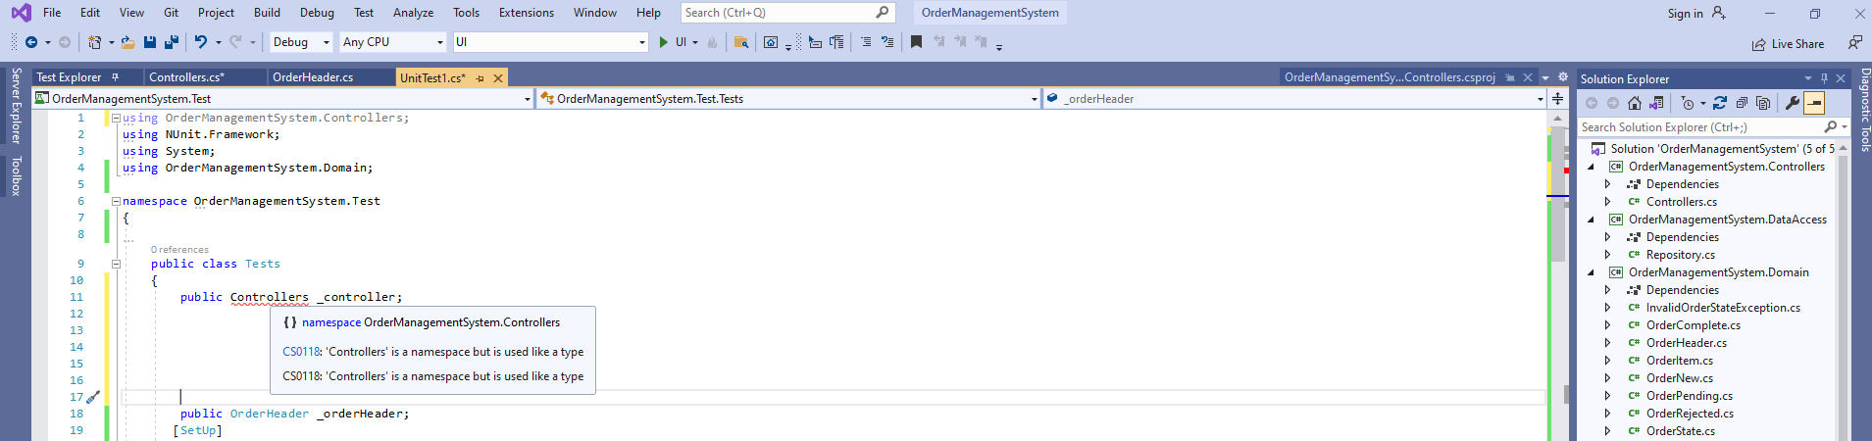Open the Diagnostic Tools side tab

(1864, 110)
